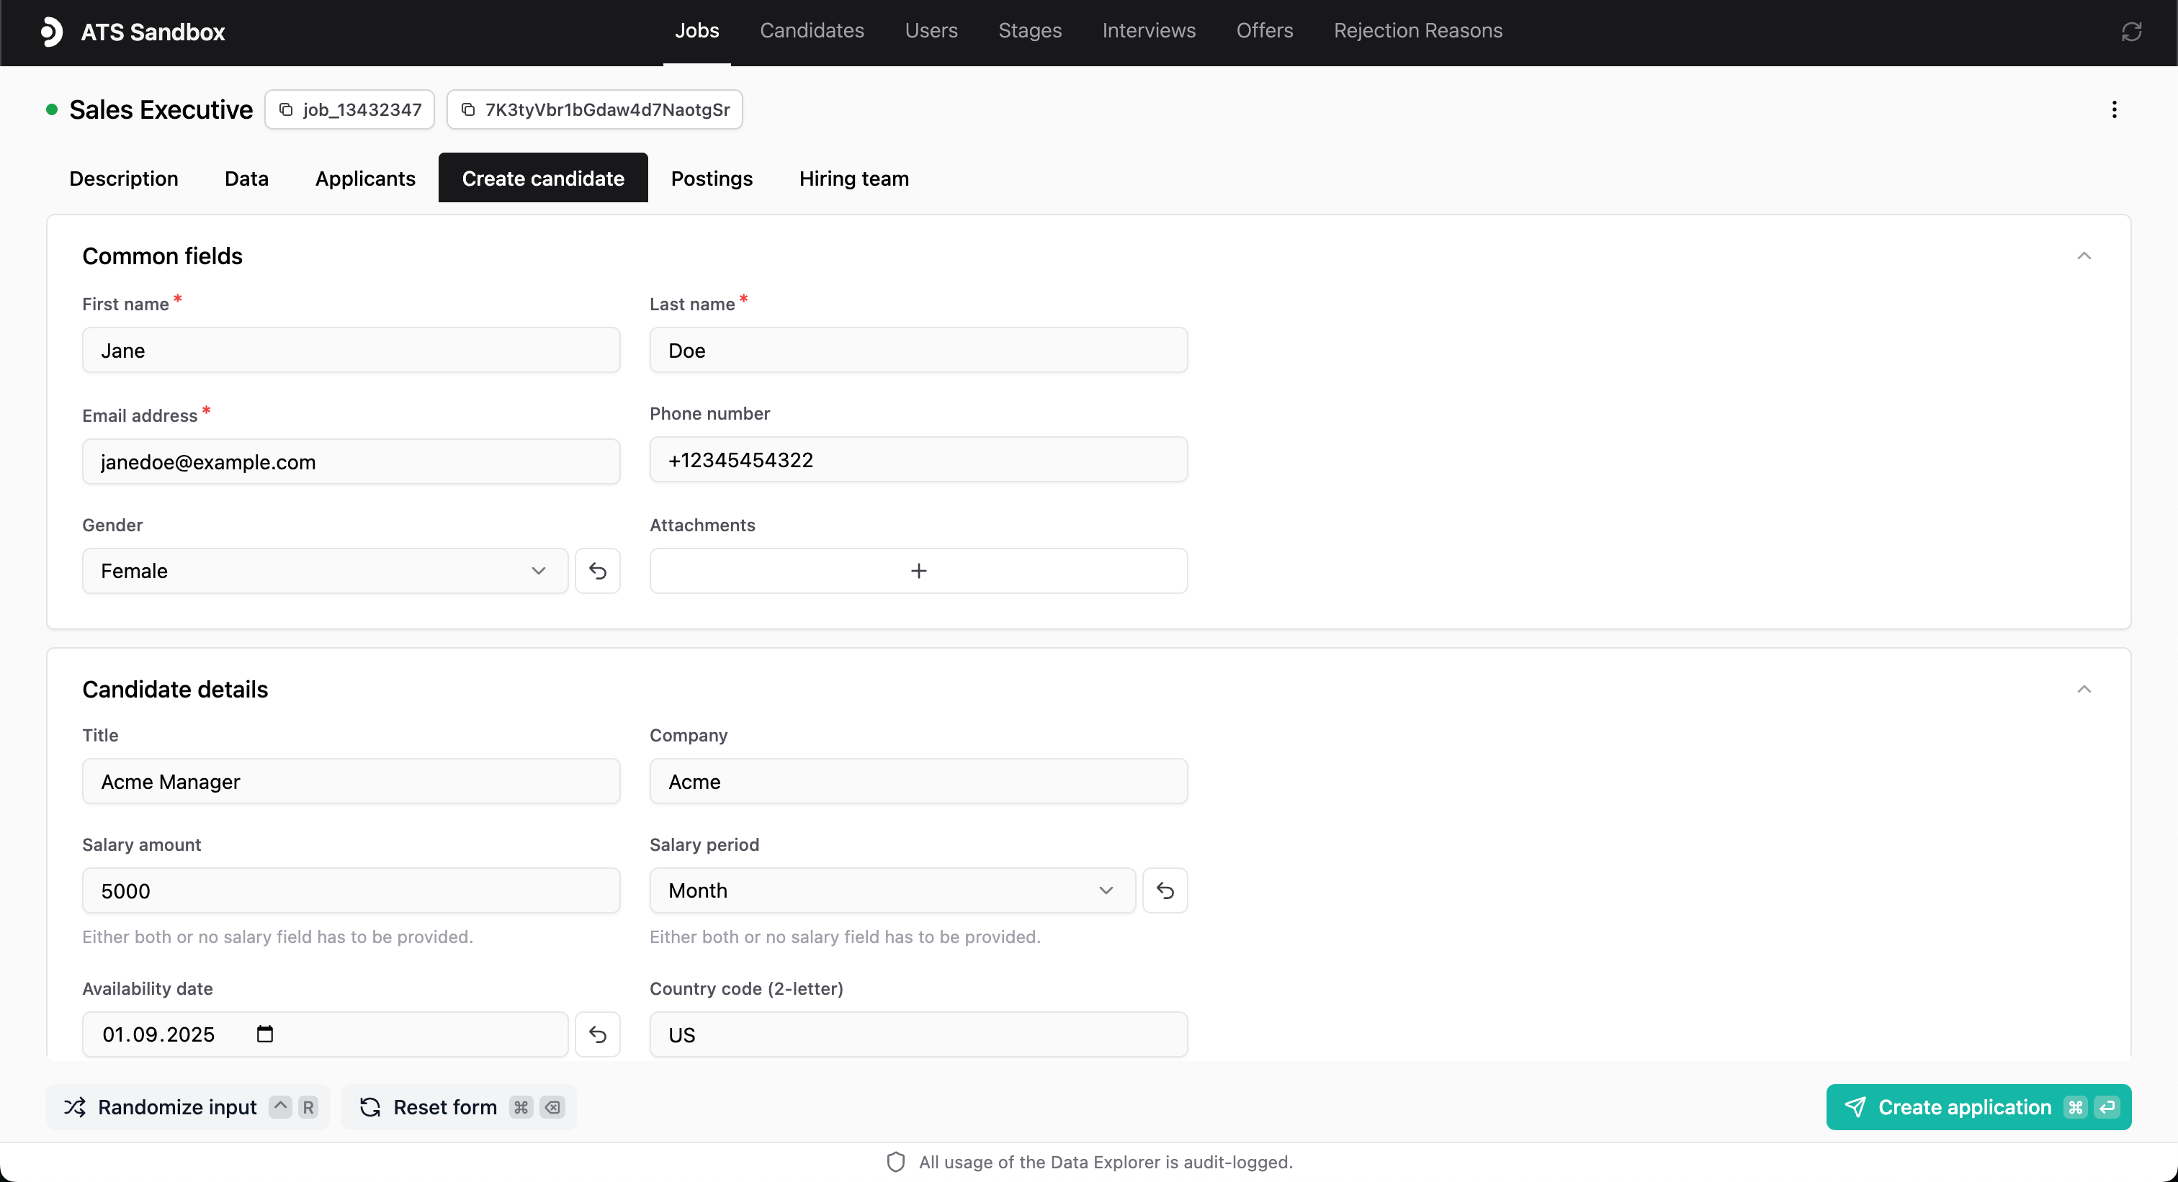Focus the Country code field
The image size is (2178, 1182).
[x=918, y=1034]
